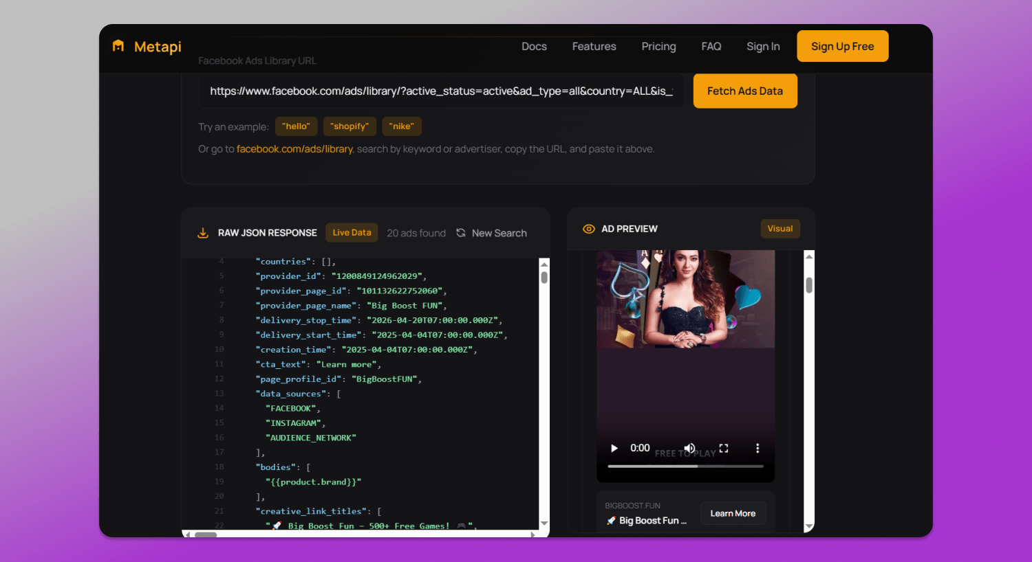The height and width of the screenshot is (562, 1032).
Task: Click the ad preview scrollbar thumb
Action: click(809, 285)
